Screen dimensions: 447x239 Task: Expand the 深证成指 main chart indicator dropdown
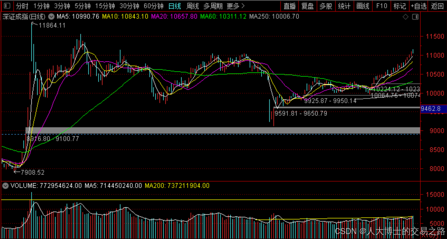[51, 17]
